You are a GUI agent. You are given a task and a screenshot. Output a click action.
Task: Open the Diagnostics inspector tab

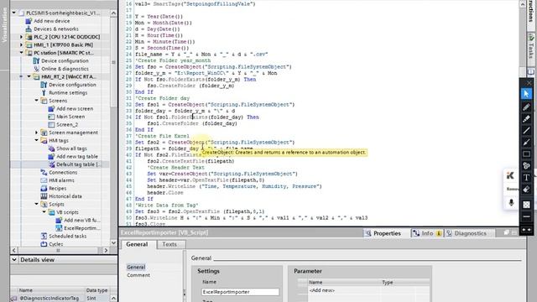470,233
